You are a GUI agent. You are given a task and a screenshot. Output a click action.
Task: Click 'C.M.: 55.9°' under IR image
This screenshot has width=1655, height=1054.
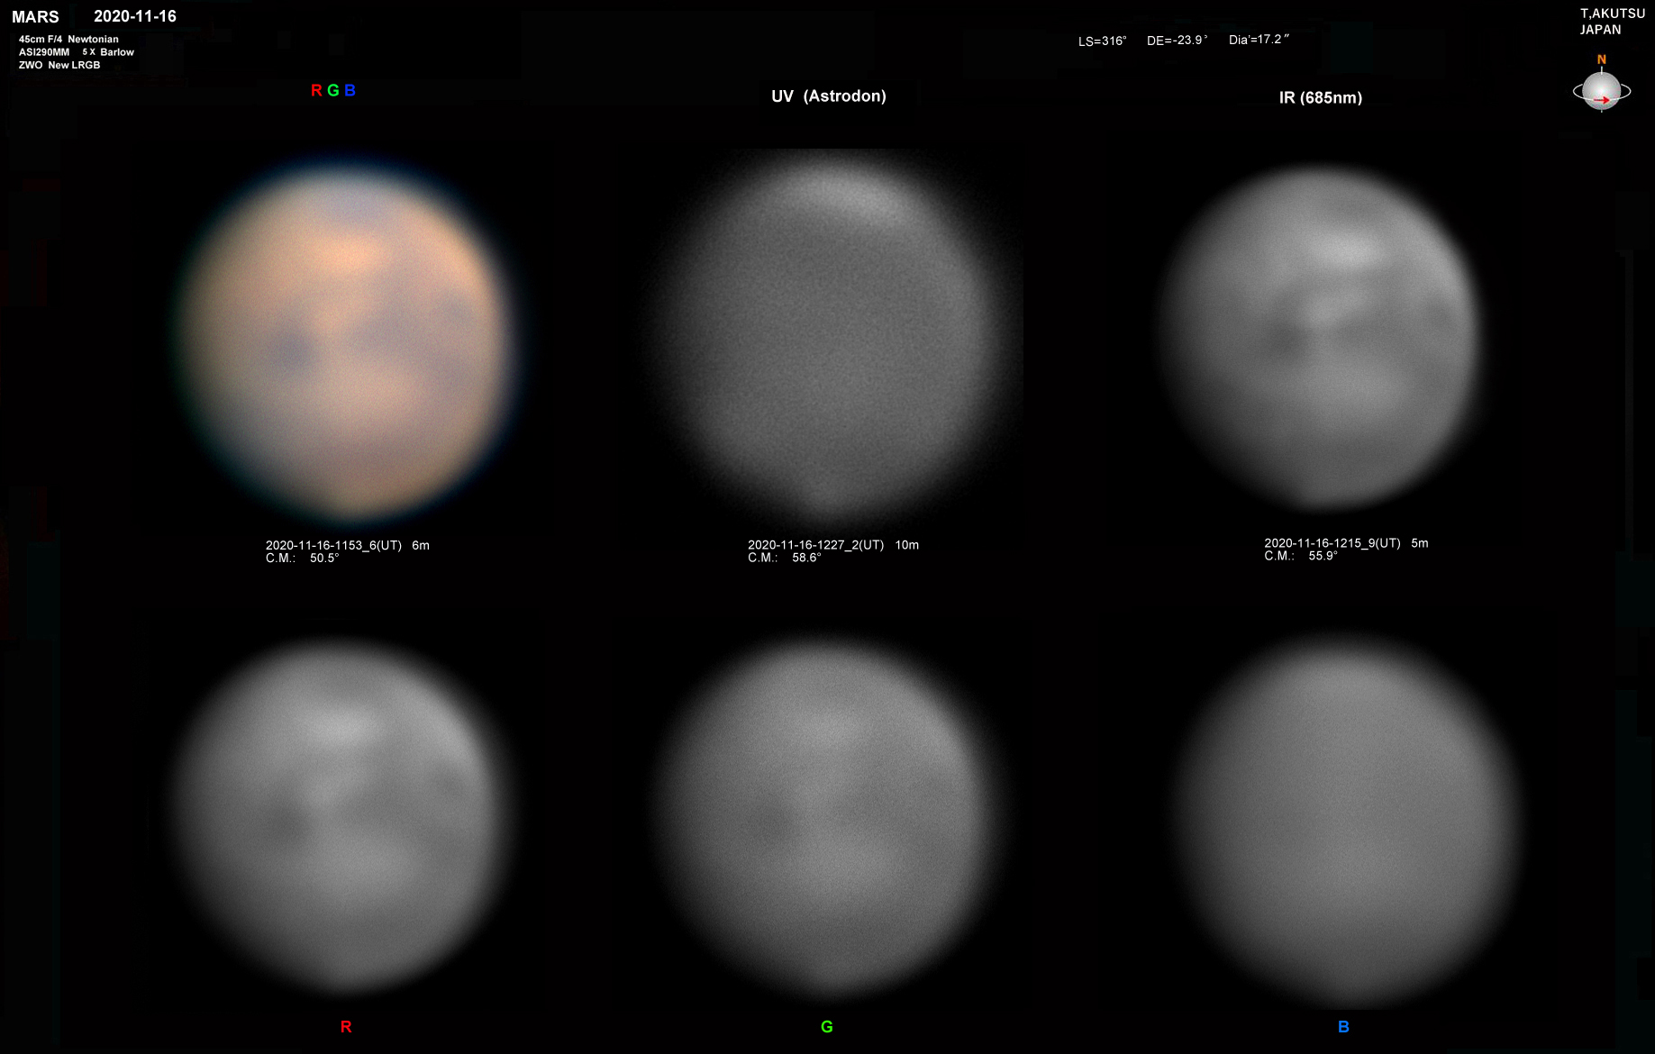coord(1301,556)
